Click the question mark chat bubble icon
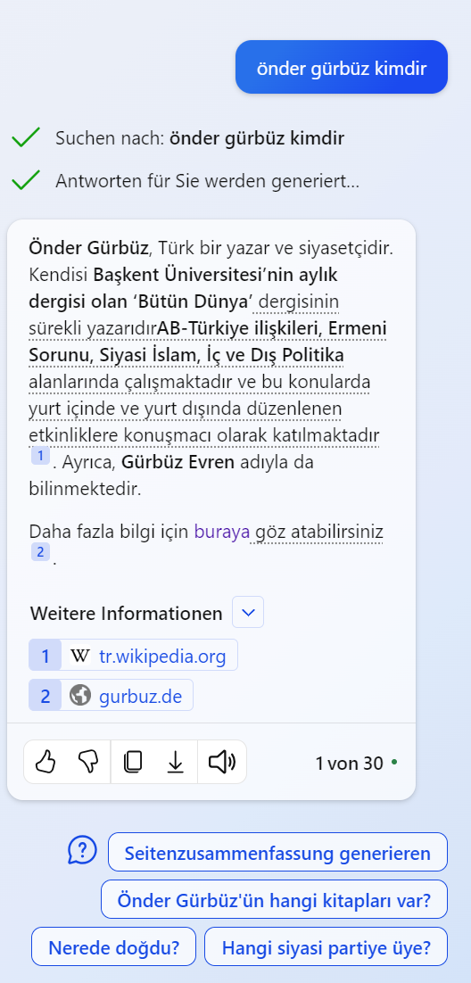471x983 pixels. click(x=83, y=850)
